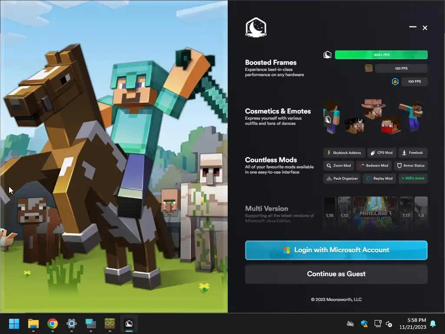Select the 150 FPS bar
Screen dimensions: 445x334
coord(401,68)
